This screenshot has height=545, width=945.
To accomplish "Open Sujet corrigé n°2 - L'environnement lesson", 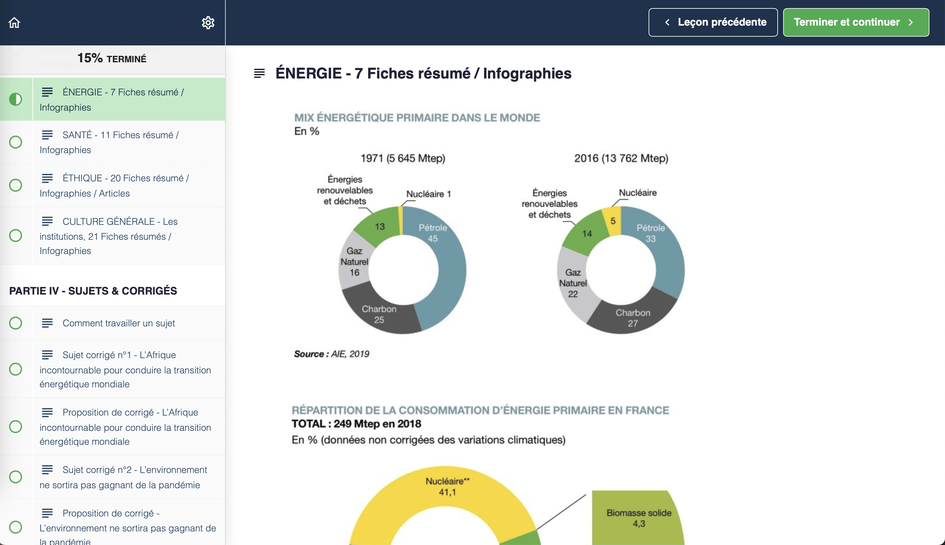I will pyautogui.click(x=112, y=477).
